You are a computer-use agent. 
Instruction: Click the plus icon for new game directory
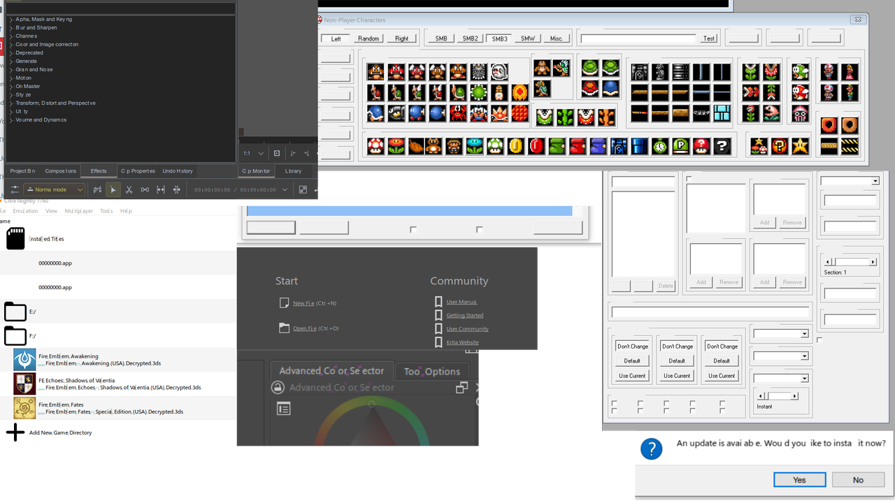[15, 432]
